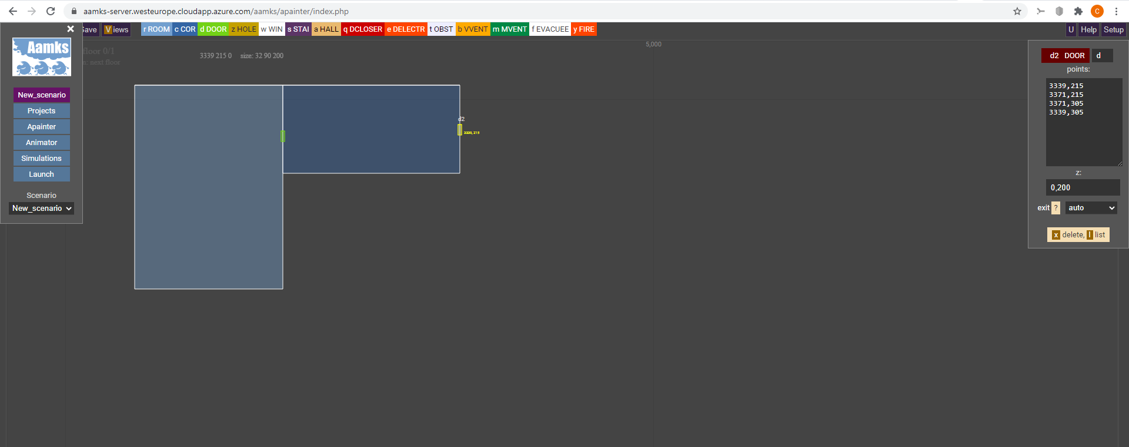Screen dimensions: 1129x447
Task: Open the Help menu
Action: pos(1088,29)
